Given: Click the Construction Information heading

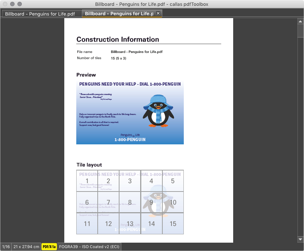Looking at the screenshot, I should [x=118, y=39].
